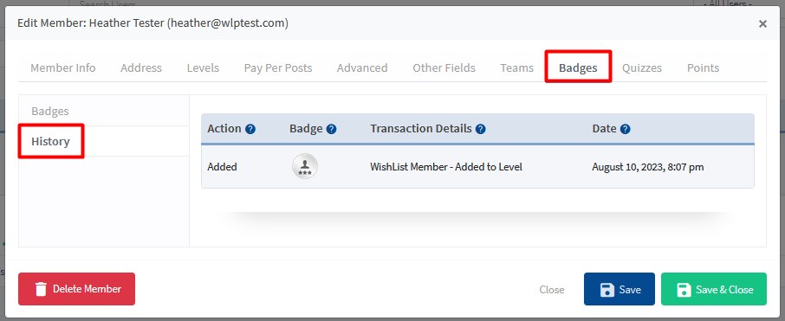This screenshot has height=321, width=785.
Task: Switch to the Address tab
Action: pyautogui.click(x=141, y=68)
